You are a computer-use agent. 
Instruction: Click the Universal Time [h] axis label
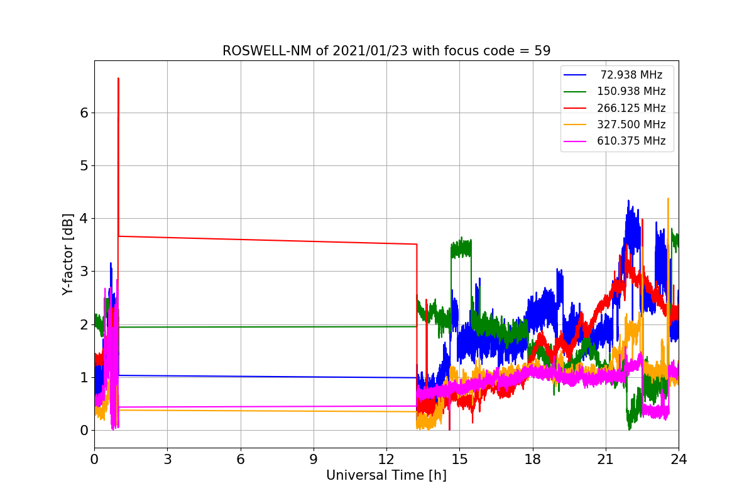pos(386,476)
